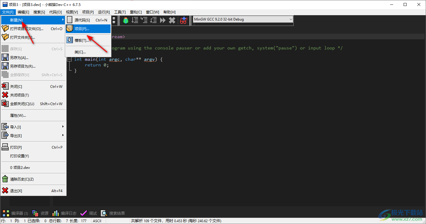This screenshot has height=224, width=426.
Task: Open recent file 0 项目2.dev
Action: coord(33,167)
